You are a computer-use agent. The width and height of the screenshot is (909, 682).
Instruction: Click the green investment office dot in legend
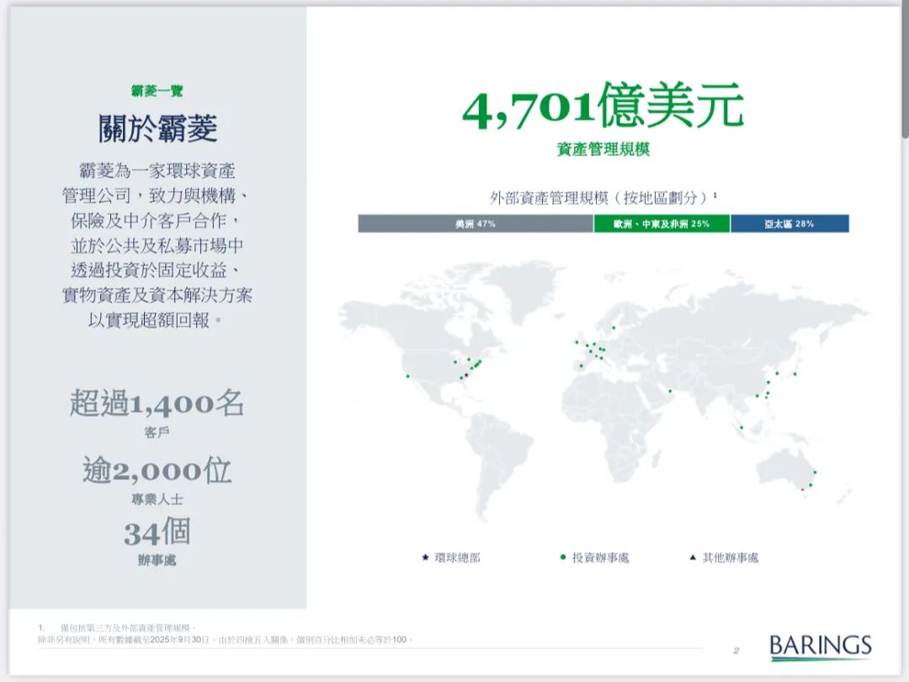(x=562, y=557)
